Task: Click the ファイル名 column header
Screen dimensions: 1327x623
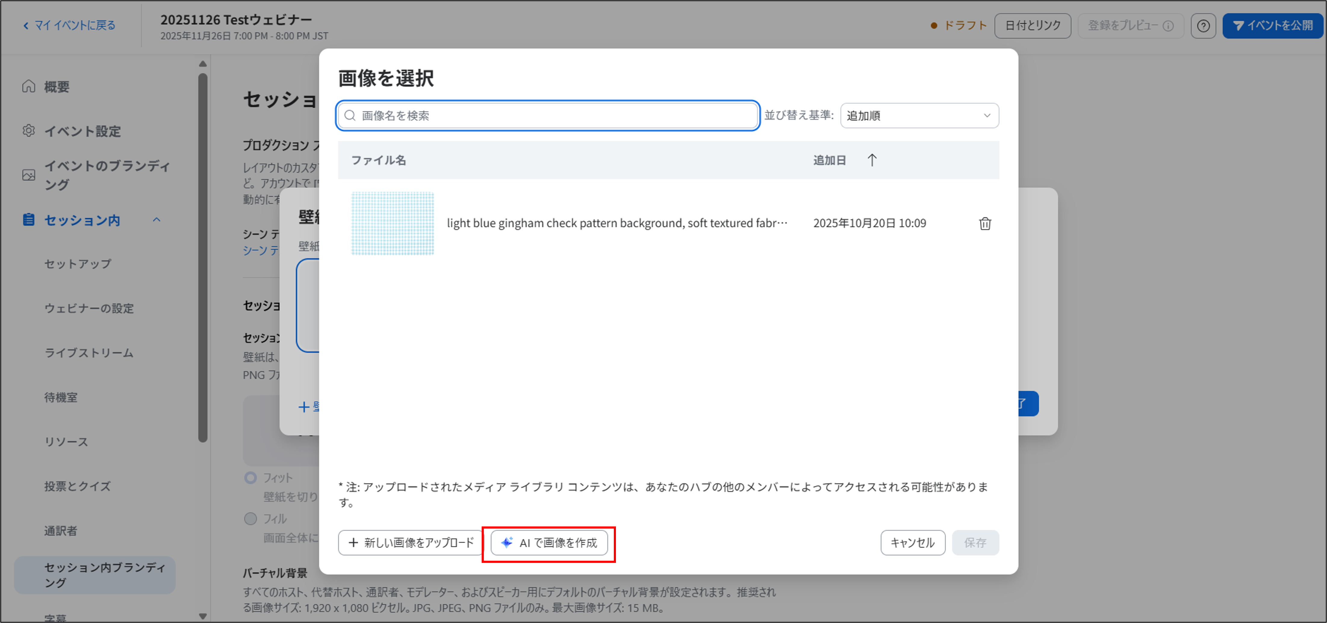Action: tap(379, 160)
